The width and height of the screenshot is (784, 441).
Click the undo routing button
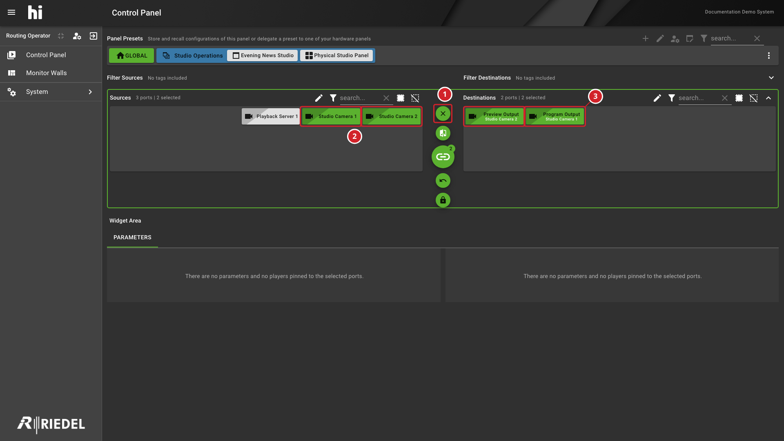click(443, 180)
